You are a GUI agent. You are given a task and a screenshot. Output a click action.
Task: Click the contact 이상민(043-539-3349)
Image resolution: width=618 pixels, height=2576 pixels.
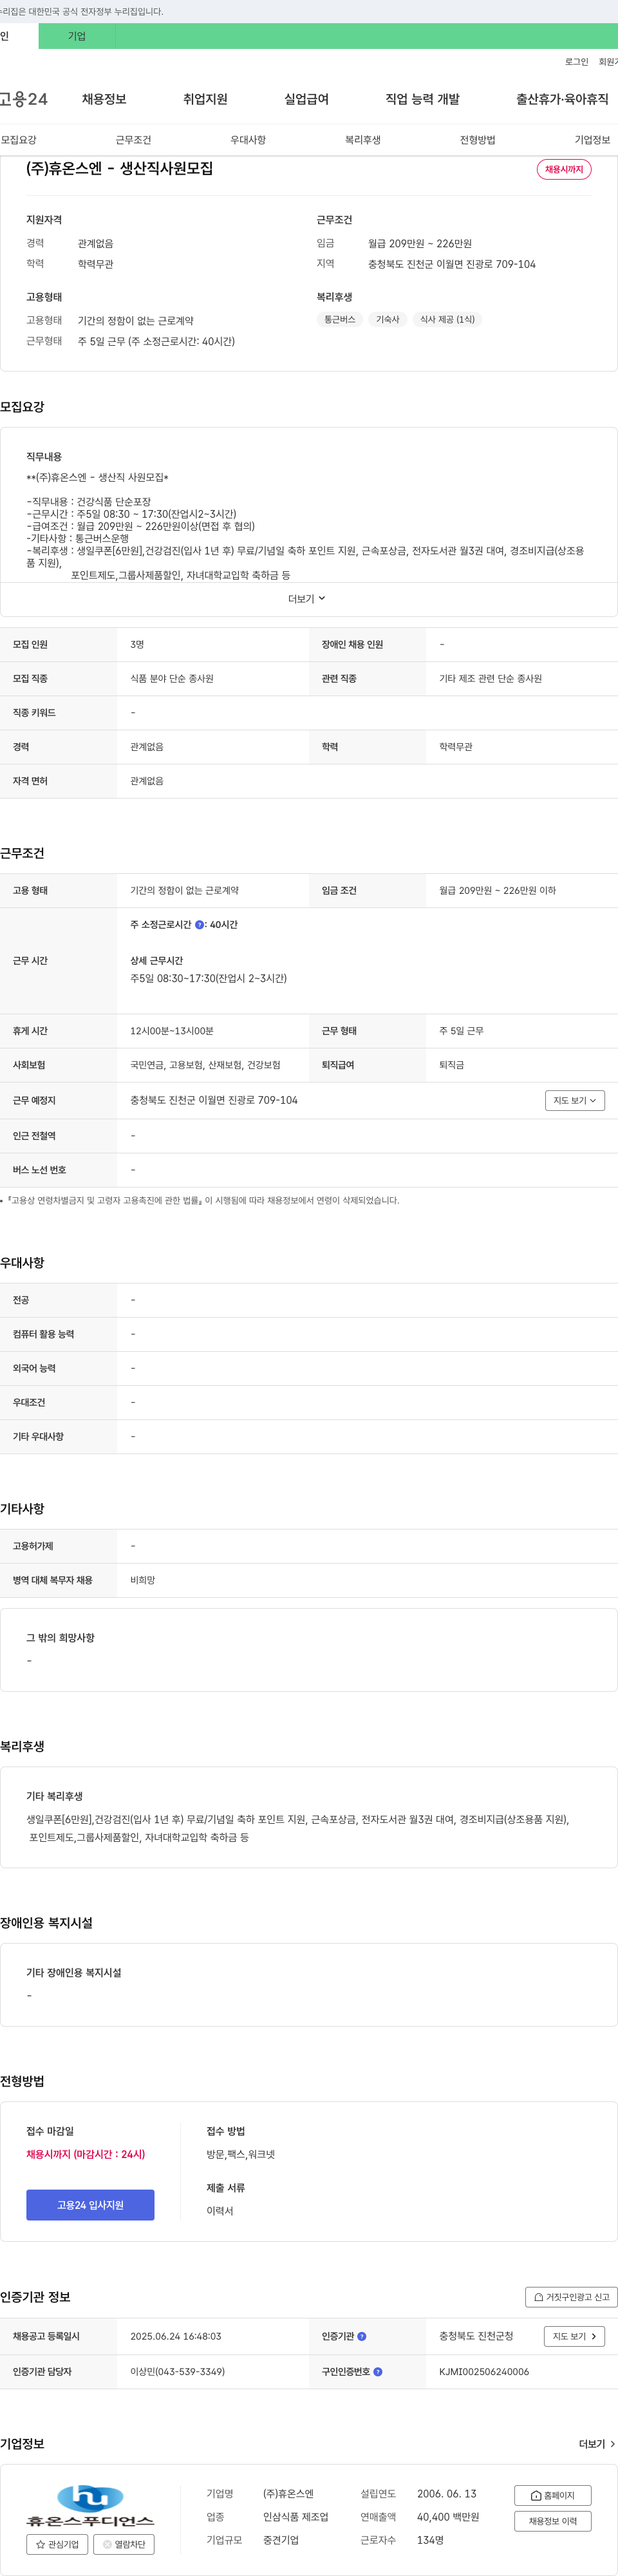point(177,2371)
